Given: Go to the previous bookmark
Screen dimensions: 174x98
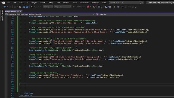Looking at the screenshot, I should point(126,7).
